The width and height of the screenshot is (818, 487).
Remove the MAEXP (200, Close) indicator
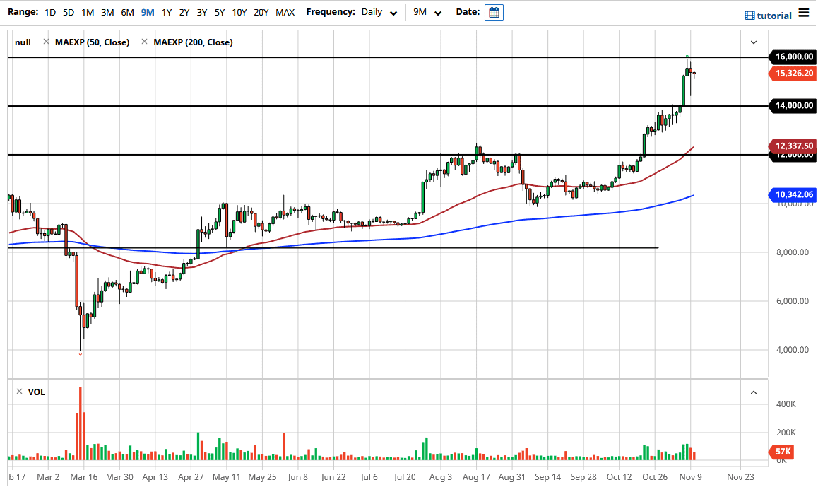click(x=144, y=42)
